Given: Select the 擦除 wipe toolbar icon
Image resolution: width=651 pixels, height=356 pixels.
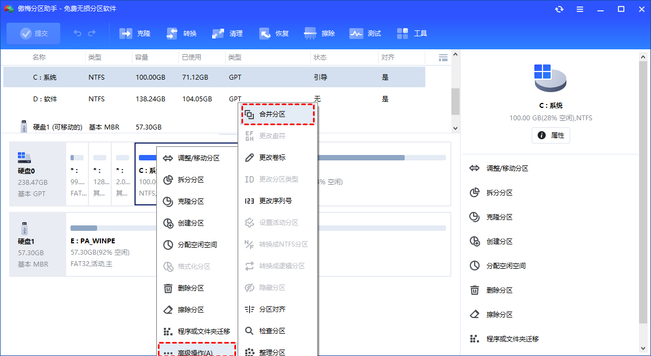Looking at the screenshot, I should click(x=320, y=33).
